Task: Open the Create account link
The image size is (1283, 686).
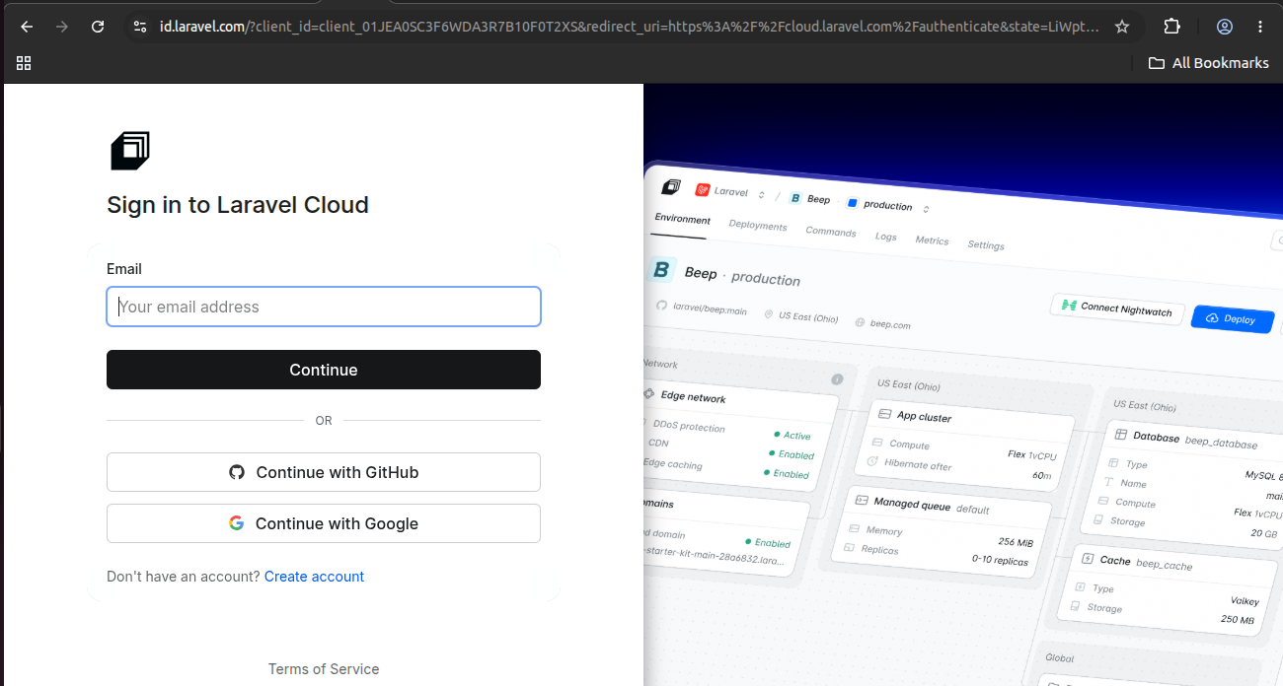Action: click(x=314, y=577)
